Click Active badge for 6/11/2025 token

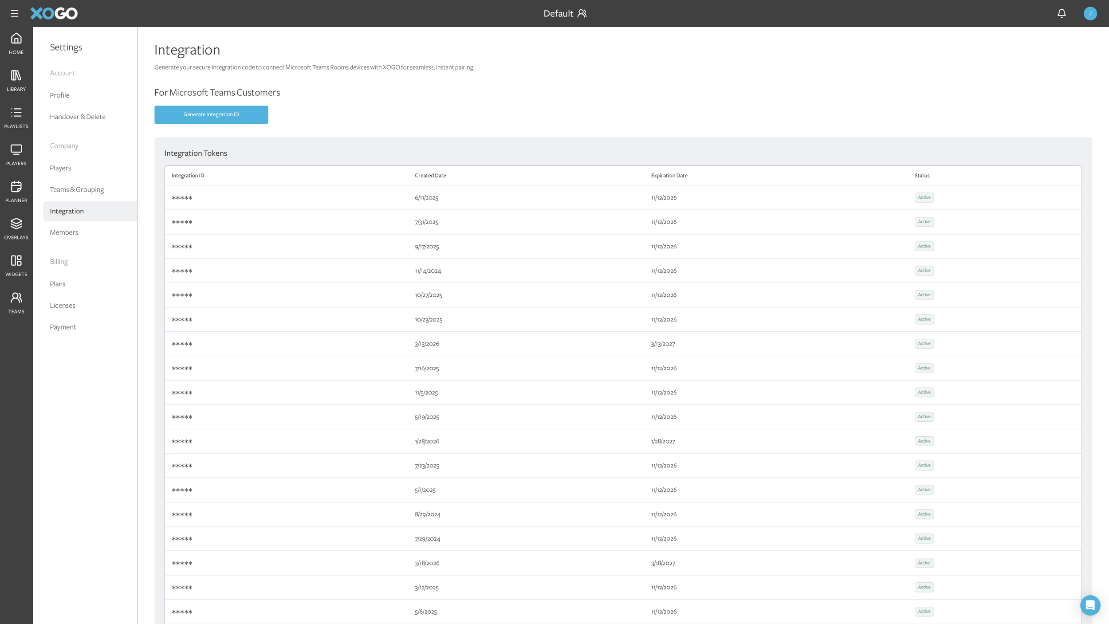pos(924,197)
